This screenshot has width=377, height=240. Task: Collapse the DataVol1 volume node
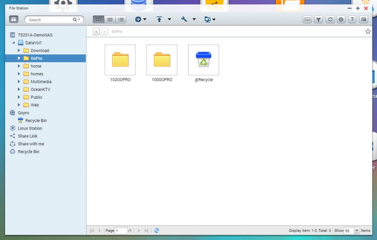click(14, 43)
